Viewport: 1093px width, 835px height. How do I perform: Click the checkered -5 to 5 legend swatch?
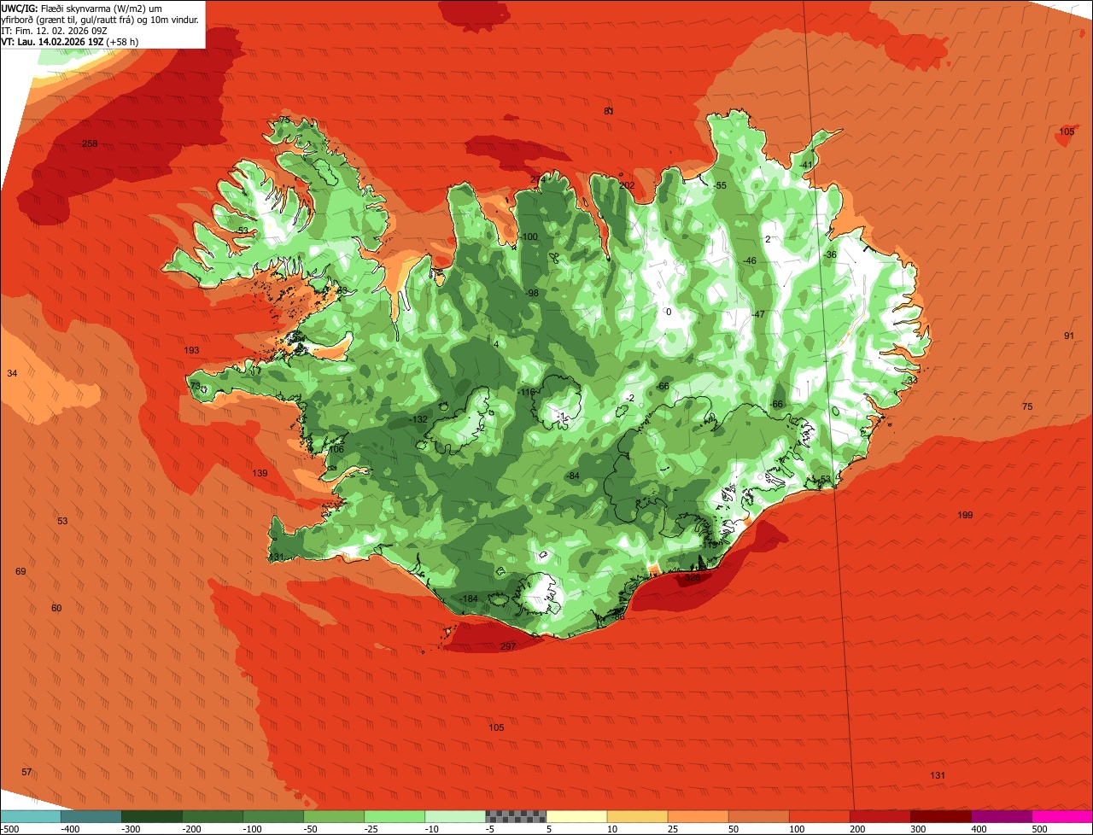(x=516, y=817)
